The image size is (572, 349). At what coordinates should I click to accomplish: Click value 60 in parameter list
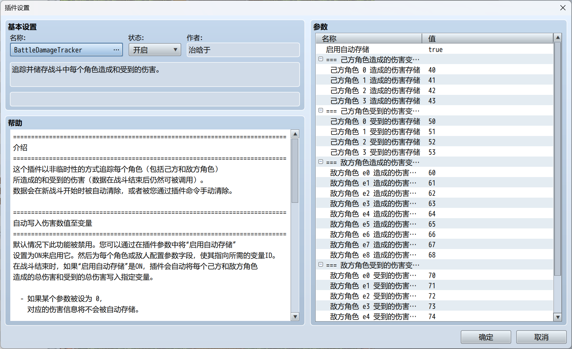click(432, 173)
